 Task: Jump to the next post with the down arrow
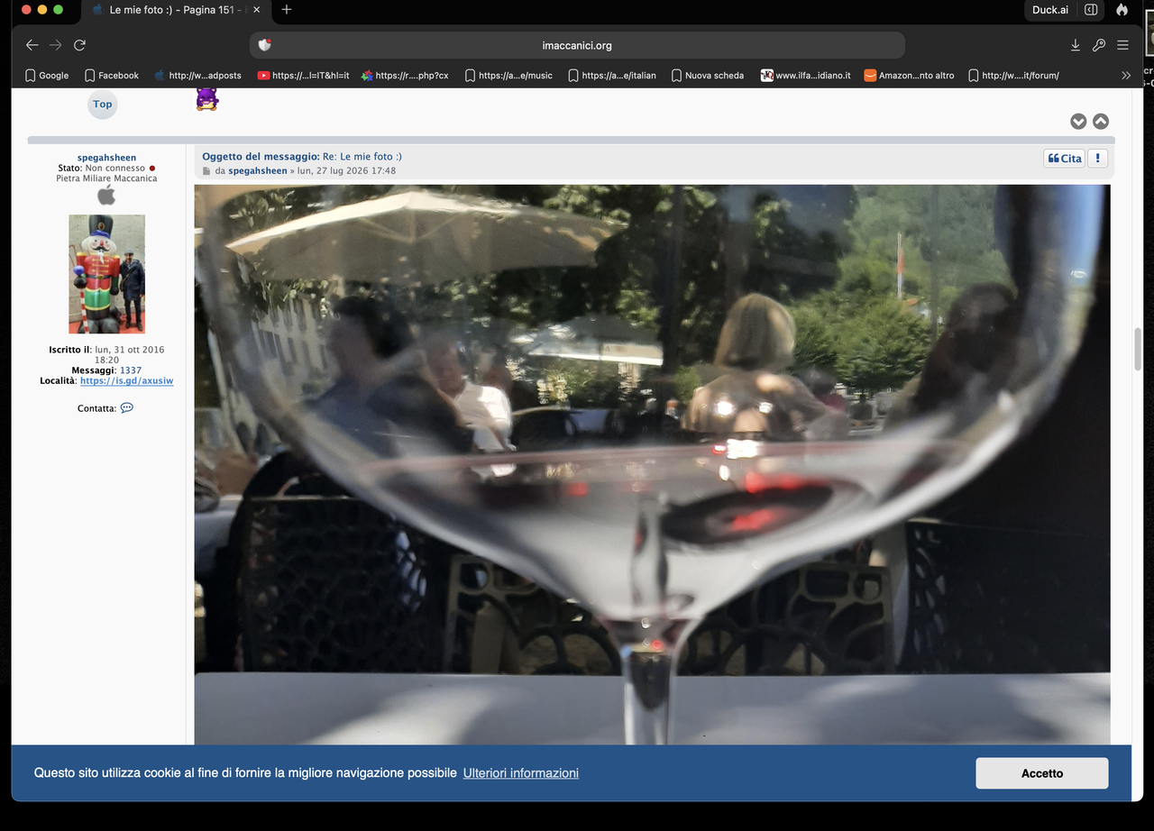coord(1078,122)
